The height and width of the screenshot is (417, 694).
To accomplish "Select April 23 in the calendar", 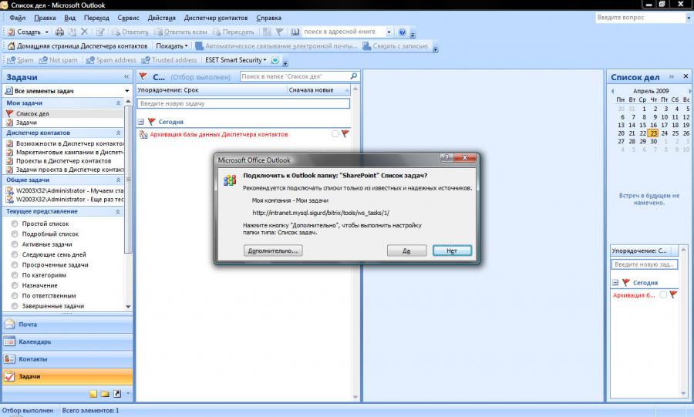I will pyautogui.click(x=653, y=133).
